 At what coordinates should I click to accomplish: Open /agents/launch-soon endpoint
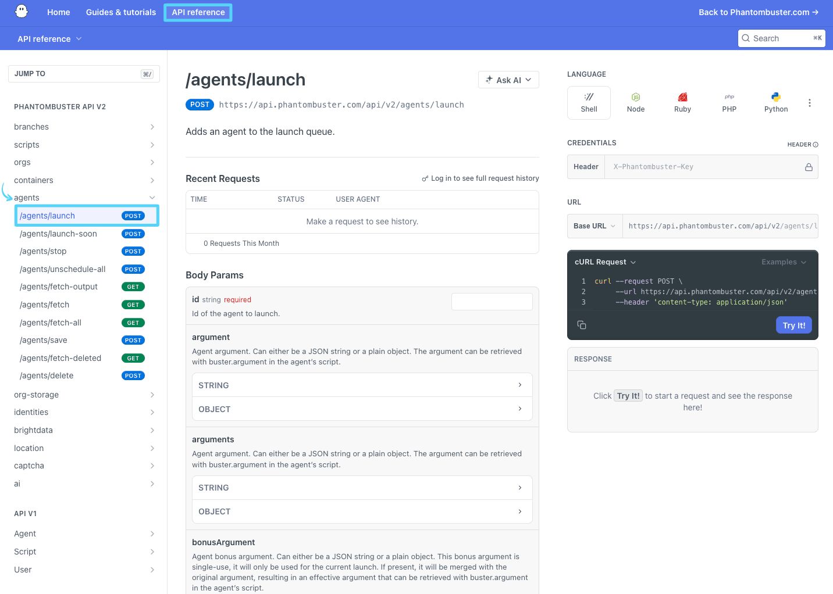(87, 234)
